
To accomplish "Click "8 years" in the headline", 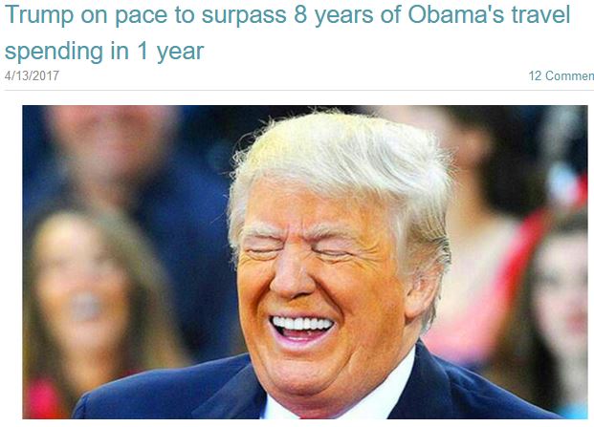I will pos(334,15).
